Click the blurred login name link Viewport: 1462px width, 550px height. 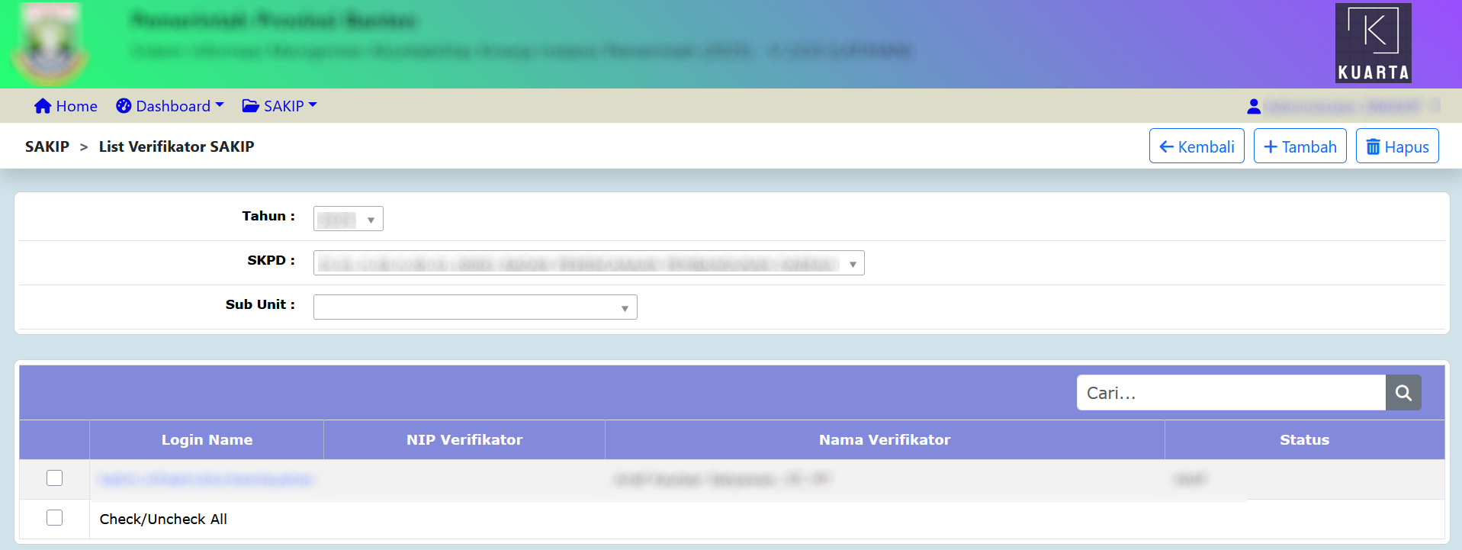pos(207,480)
